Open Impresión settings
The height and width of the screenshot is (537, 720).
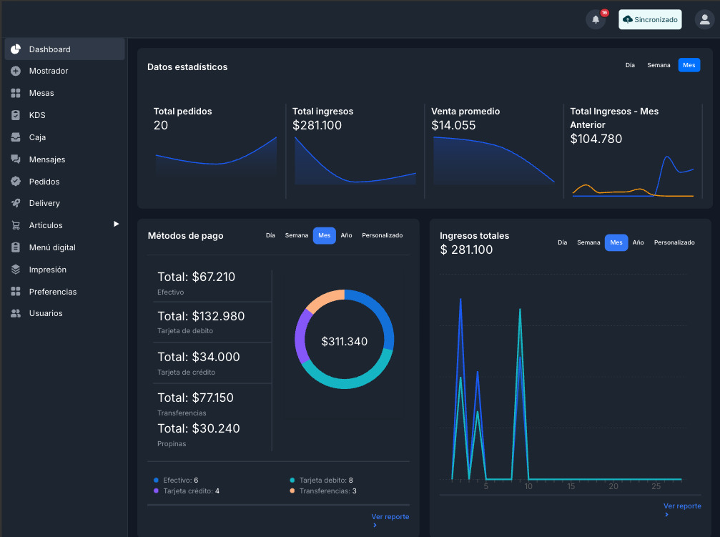65,269
